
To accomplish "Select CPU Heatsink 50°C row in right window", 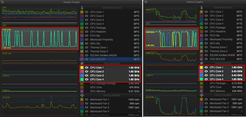I will point(222,32).
